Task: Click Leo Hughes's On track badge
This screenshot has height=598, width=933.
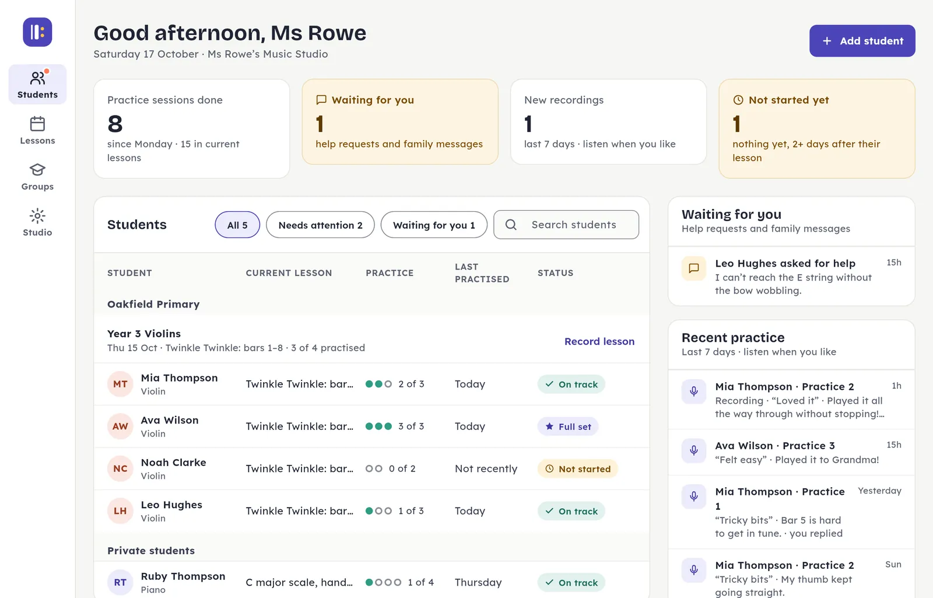Action: click(571, 511)
